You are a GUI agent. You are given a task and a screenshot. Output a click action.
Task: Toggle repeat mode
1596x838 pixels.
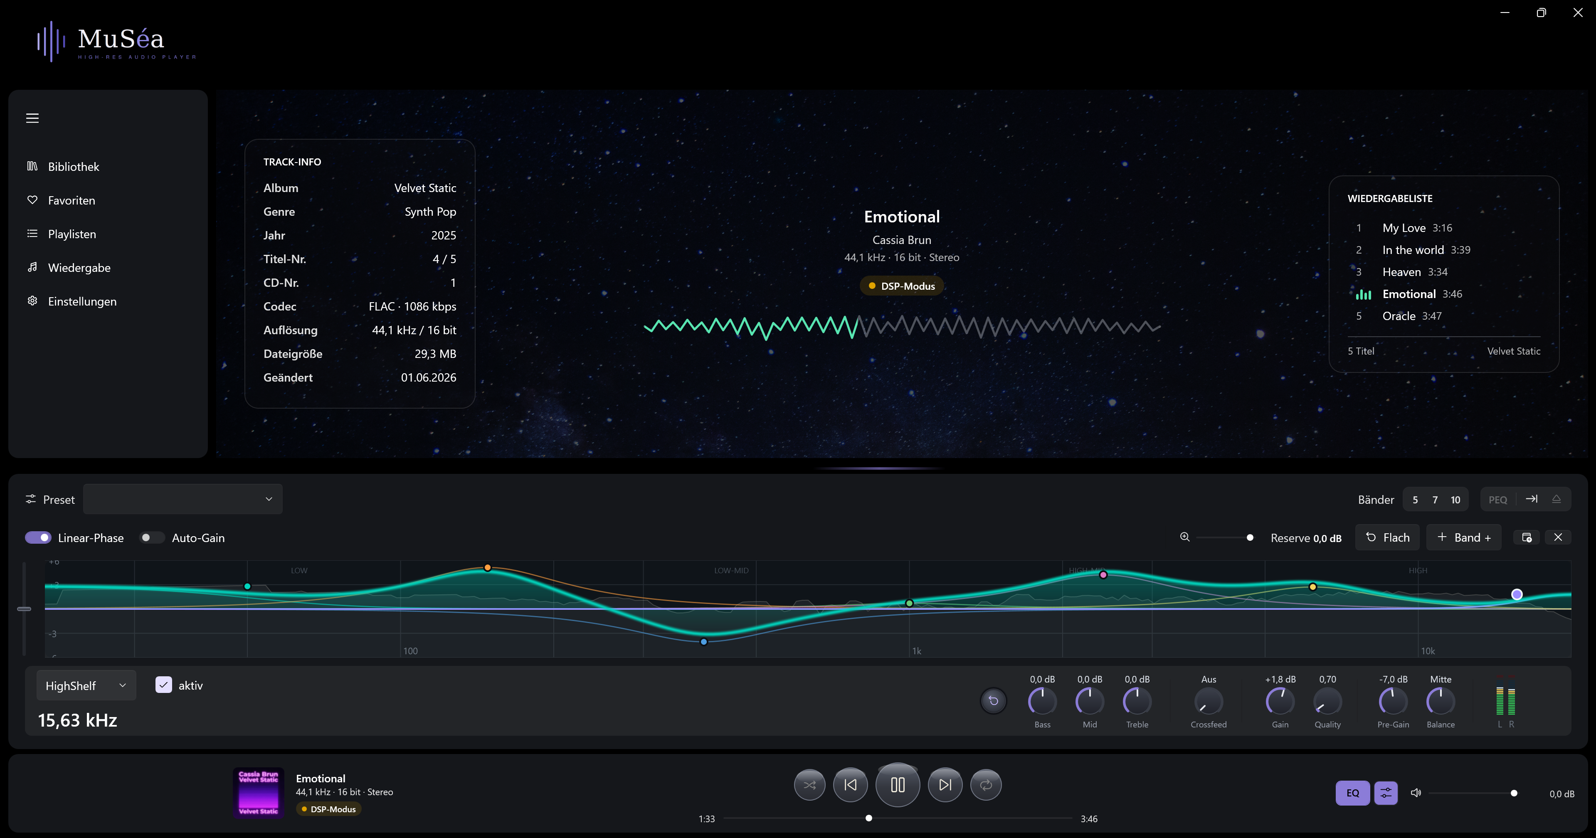click(986, 785)
